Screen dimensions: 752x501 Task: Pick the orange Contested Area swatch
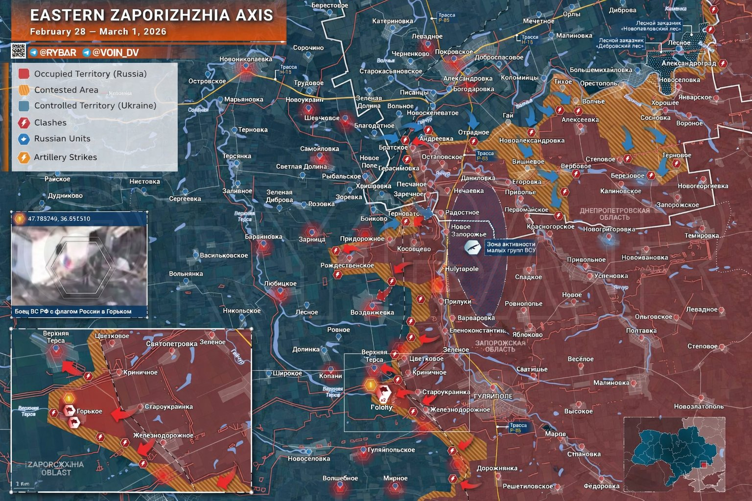(x=23, y=90)
